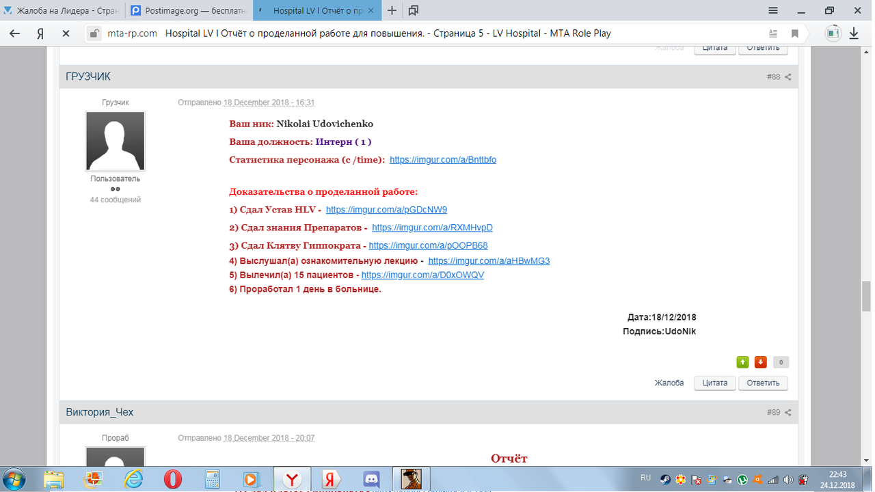This screenshot has height=492, width=875.
Task: Click the Виктория_Чех post header name
Action: coord(100,412)
